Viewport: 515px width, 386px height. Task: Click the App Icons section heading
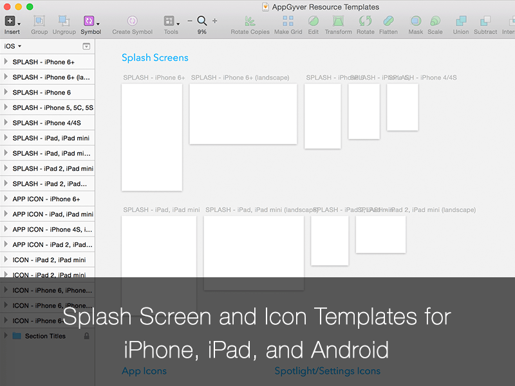[x=144, y=371]
